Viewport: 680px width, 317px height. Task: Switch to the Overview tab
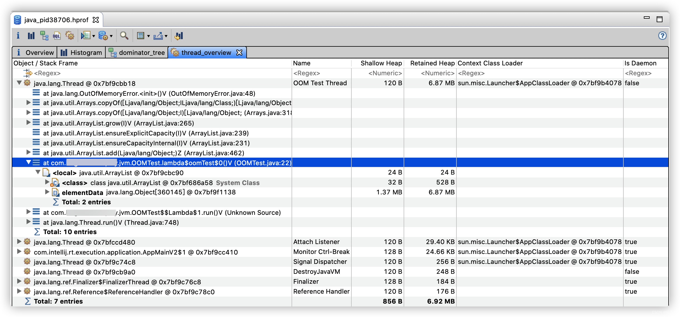(x=35, y=53)
